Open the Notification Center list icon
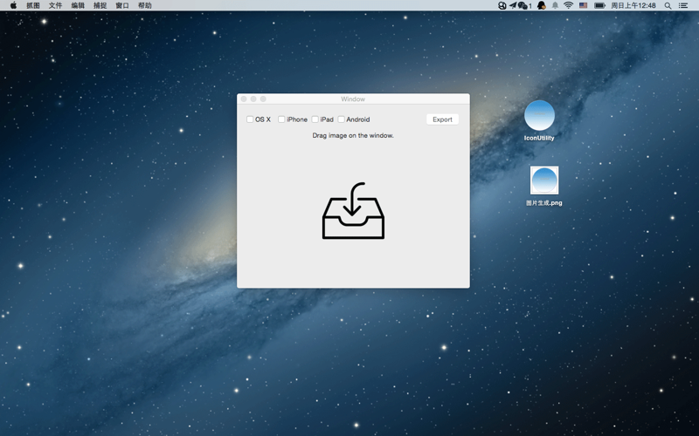699x436 pixels. click(683, 5)
